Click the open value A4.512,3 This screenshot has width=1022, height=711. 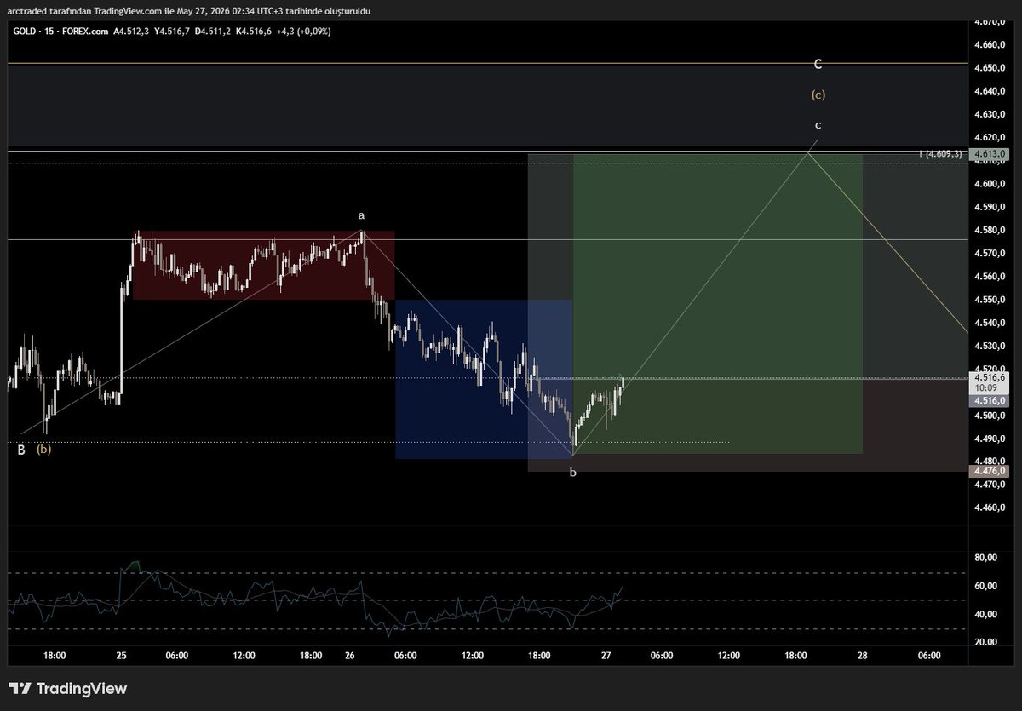[x=129, y=31]
